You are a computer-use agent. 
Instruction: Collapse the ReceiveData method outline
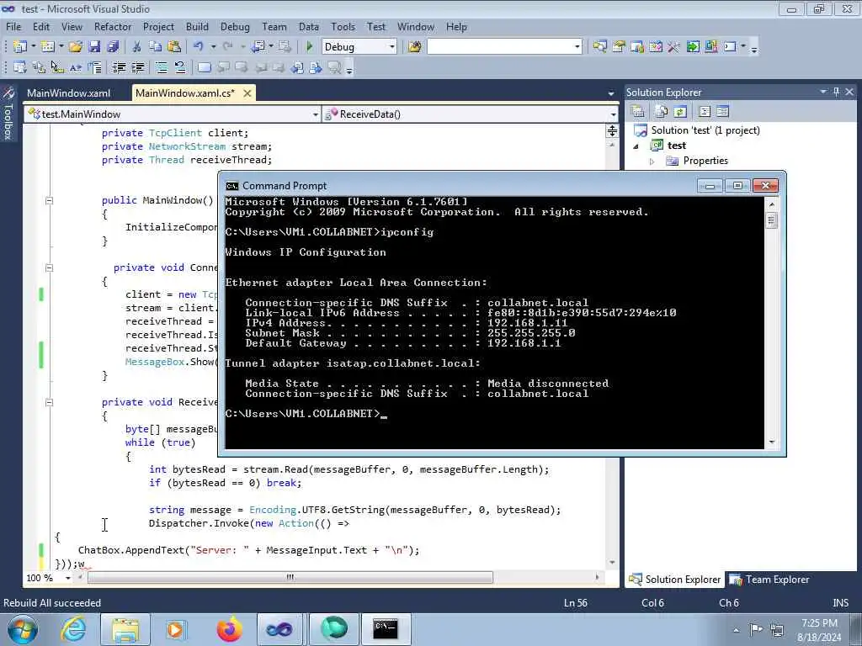[x=49, y=402]
